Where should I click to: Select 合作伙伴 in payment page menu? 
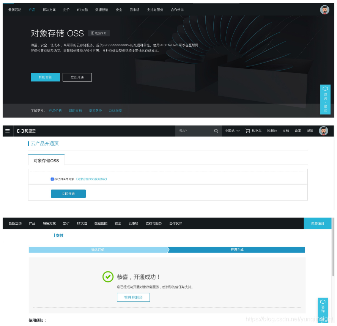click(176, 223)
